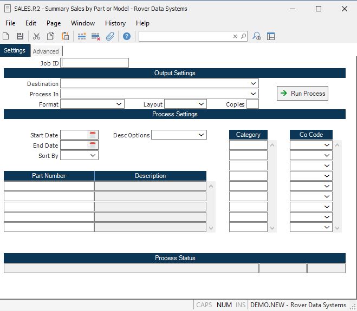Click the New record toolbar icon
The image size is (357, 311).
tap(6, 36)
